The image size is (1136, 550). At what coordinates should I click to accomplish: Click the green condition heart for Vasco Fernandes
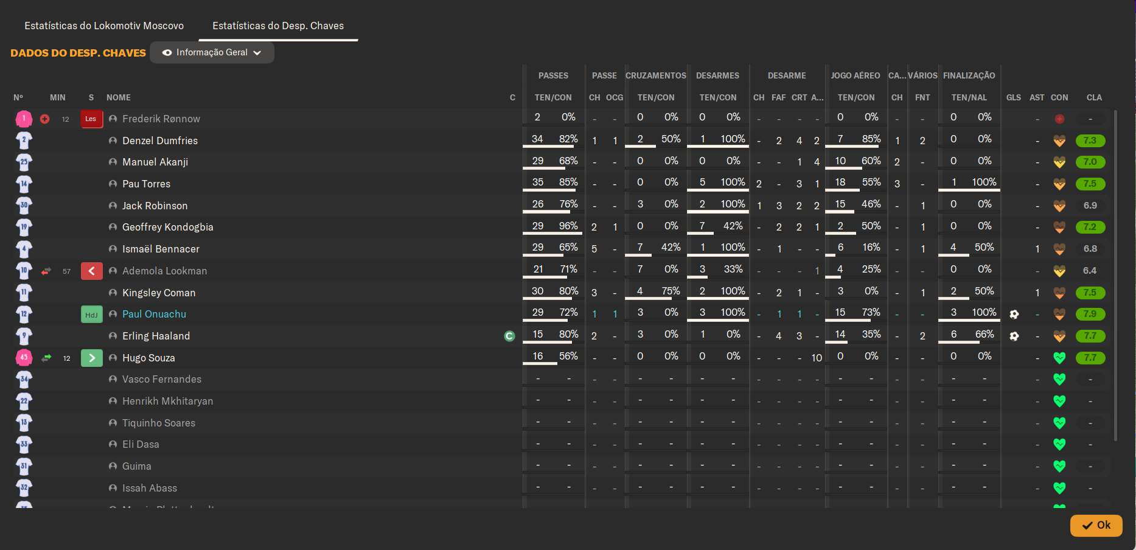tap(1059, 379)
